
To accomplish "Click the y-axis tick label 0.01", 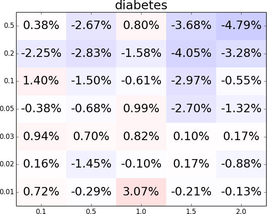I will click(x=8, y=192).
